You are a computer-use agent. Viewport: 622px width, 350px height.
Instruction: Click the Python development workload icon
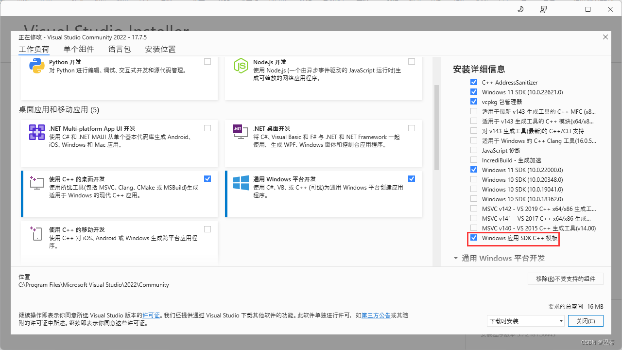click(37, 66)
